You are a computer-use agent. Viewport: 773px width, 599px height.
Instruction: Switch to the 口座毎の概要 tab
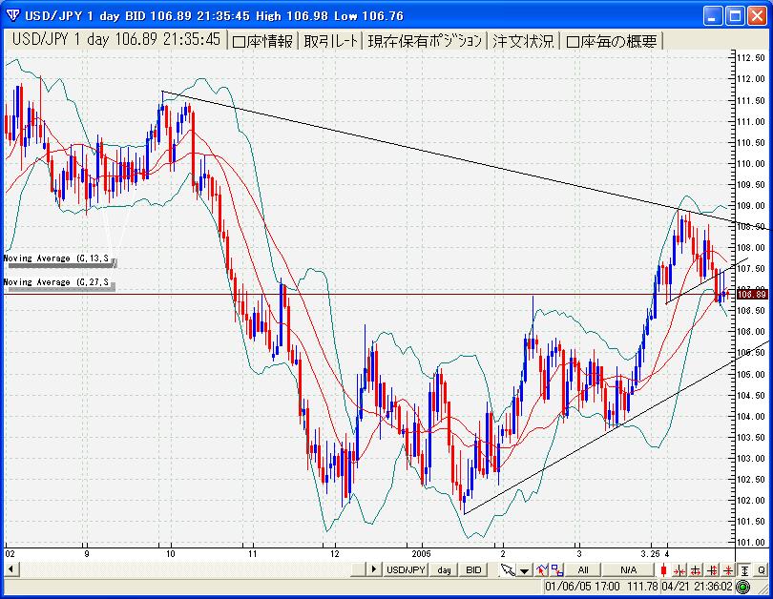[x=612, y=41]
